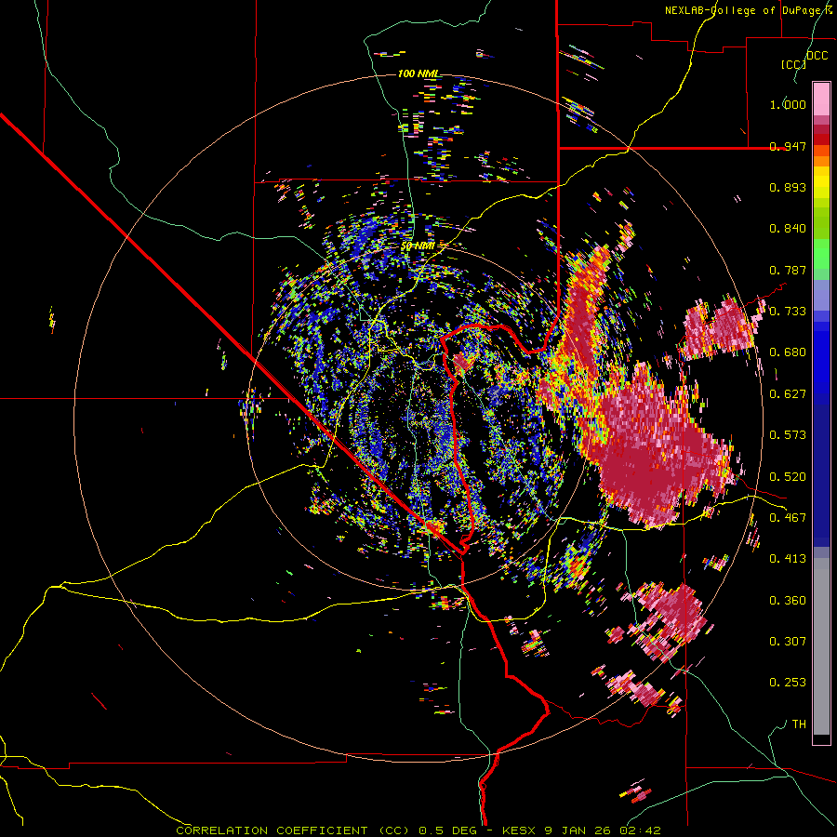Click the 50 NMI range ring label
The image size is (837, 837).
(x=418, y=246)
